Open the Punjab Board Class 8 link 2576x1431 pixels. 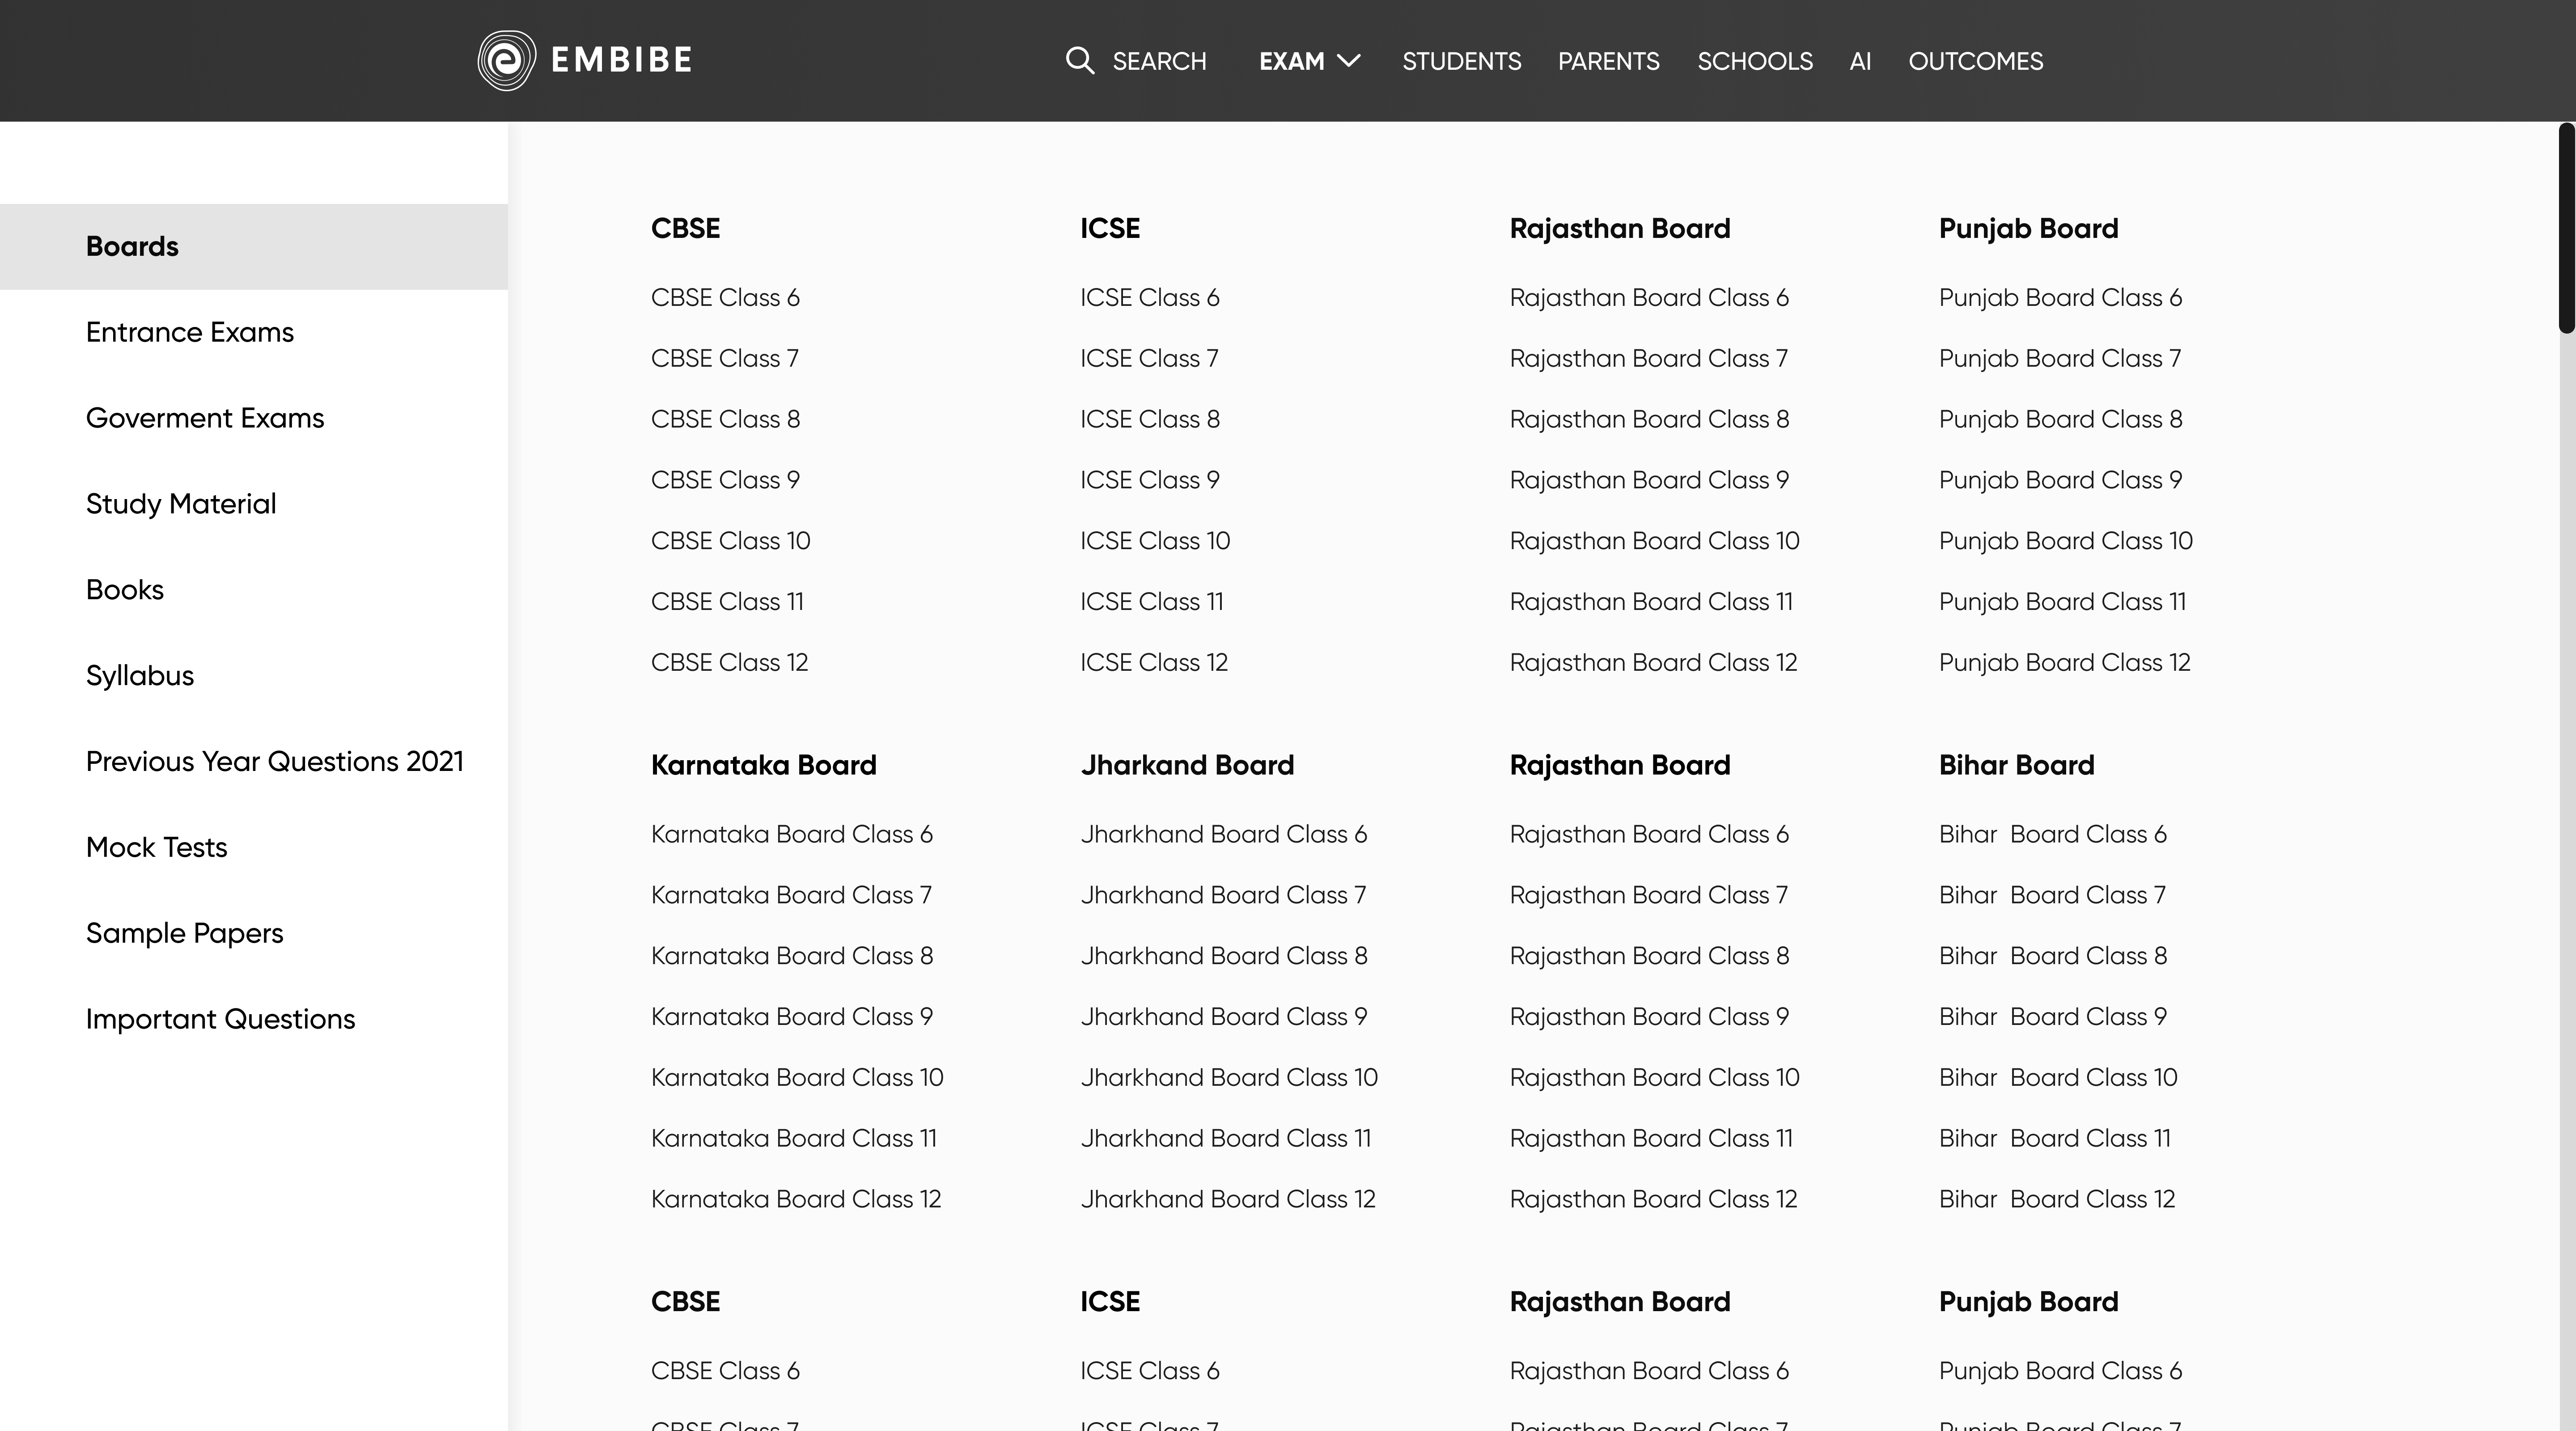click(x=2060, y=419)
